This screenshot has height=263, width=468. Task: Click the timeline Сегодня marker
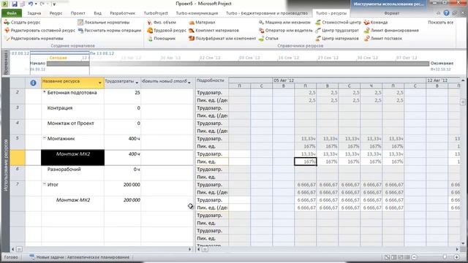(x=58, y=58)
